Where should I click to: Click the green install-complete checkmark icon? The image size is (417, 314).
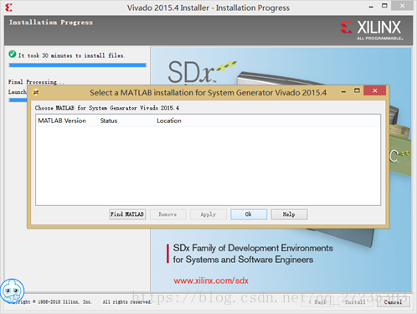pos(13,54)
